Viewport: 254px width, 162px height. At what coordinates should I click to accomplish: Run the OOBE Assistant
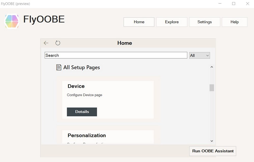[212, 151]
